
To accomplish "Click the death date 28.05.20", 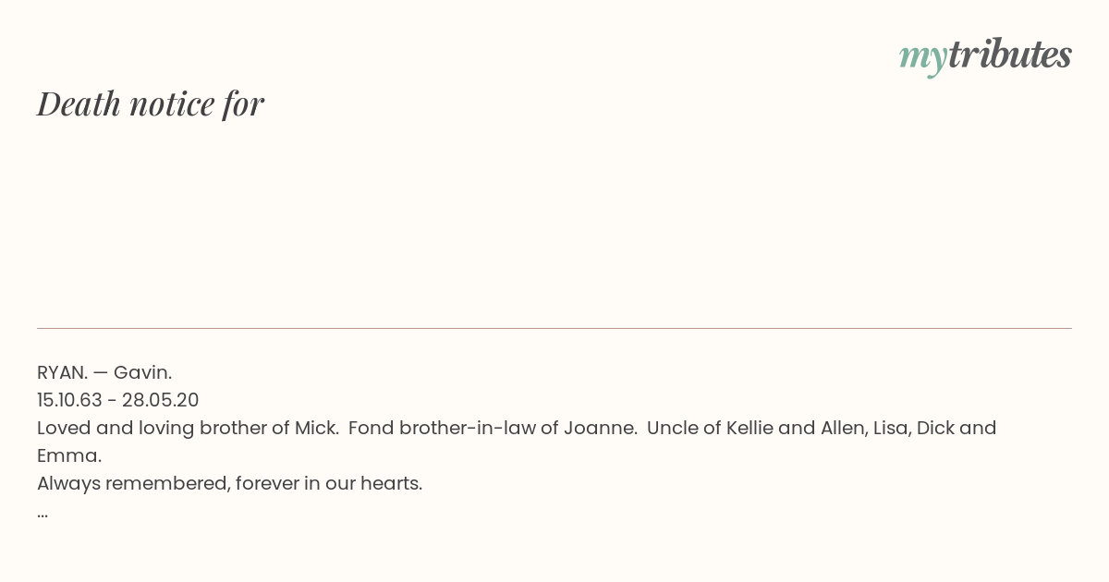I will click(161, 400).
